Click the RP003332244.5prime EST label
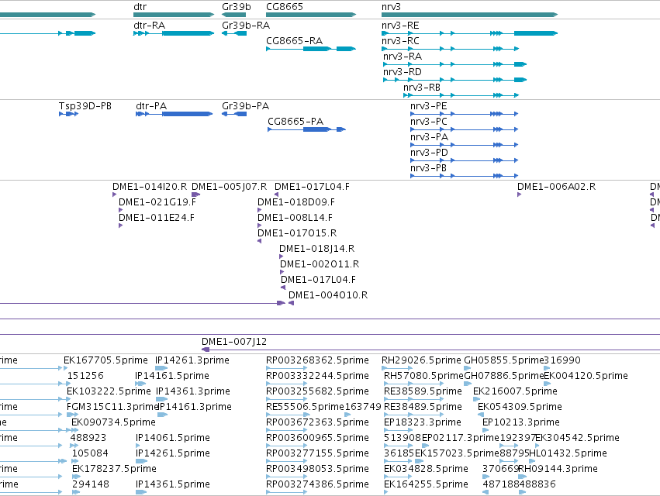The width and height of the screenshot is (660, 496). pyautogui.click(x=317, y=376)
